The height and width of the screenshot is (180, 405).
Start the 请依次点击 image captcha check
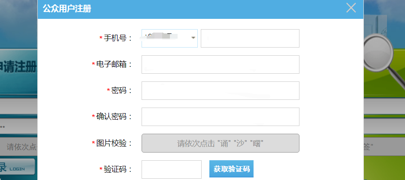click(x=220, y=143)
